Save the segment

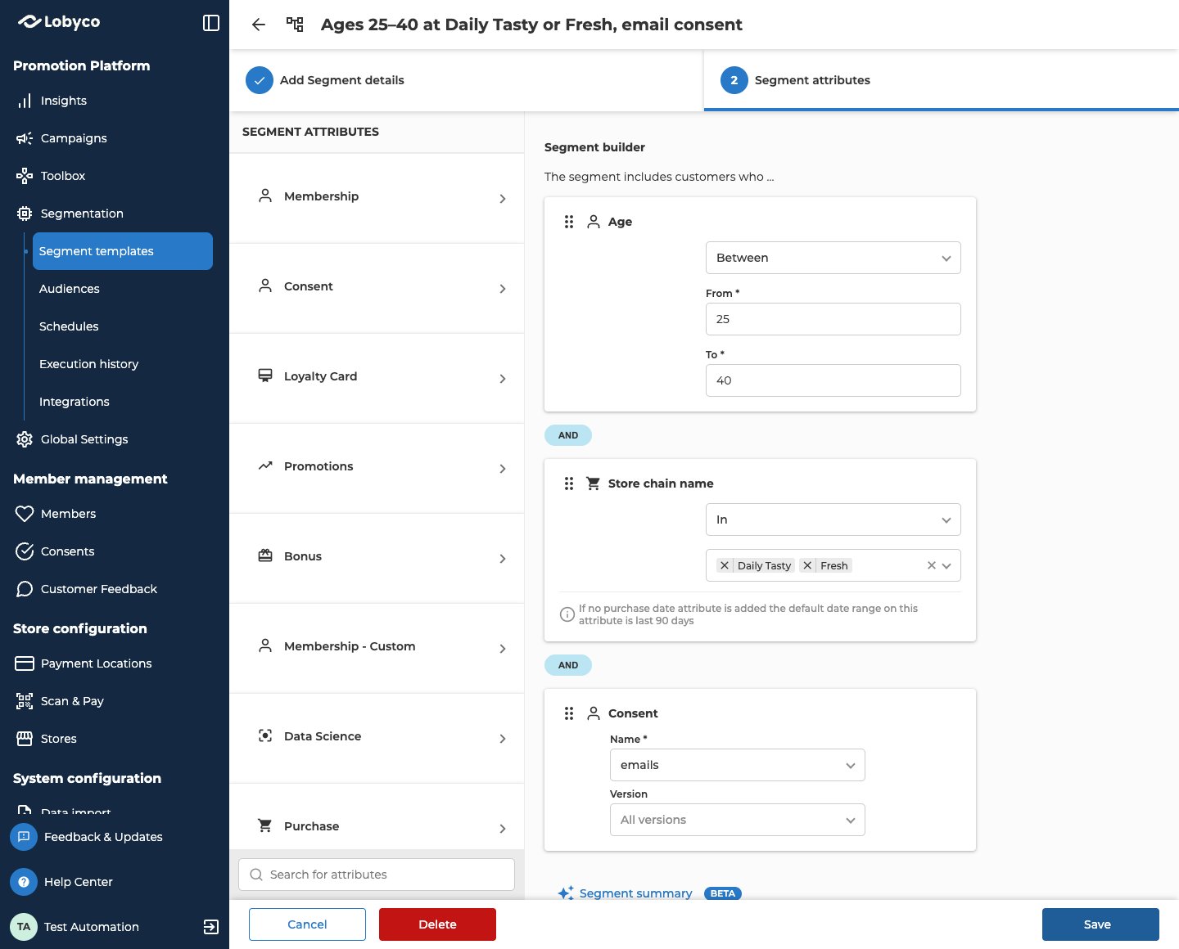coord(1100,924)
